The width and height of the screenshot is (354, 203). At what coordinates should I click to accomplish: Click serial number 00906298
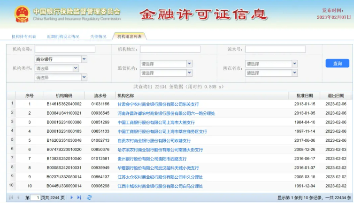(100, 186)
